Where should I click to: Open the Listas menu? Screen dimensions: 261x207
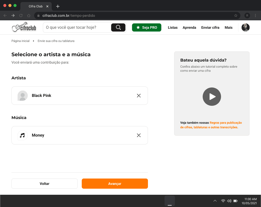[x=173, y=27]
